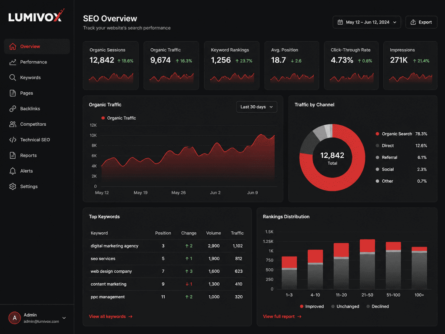Open the Organic Sessions stat card
Screen dimensions: 445x334
pos(111,66)
